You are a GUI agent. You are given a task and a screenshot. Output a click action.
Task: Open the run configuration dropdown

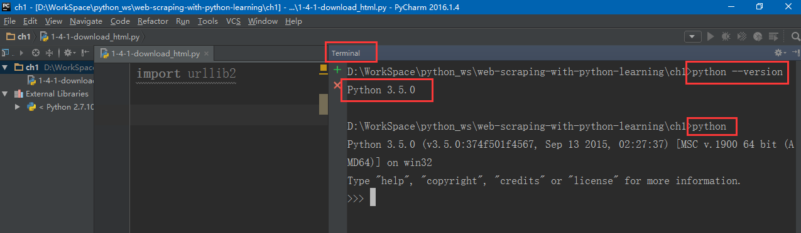point(693,36)
